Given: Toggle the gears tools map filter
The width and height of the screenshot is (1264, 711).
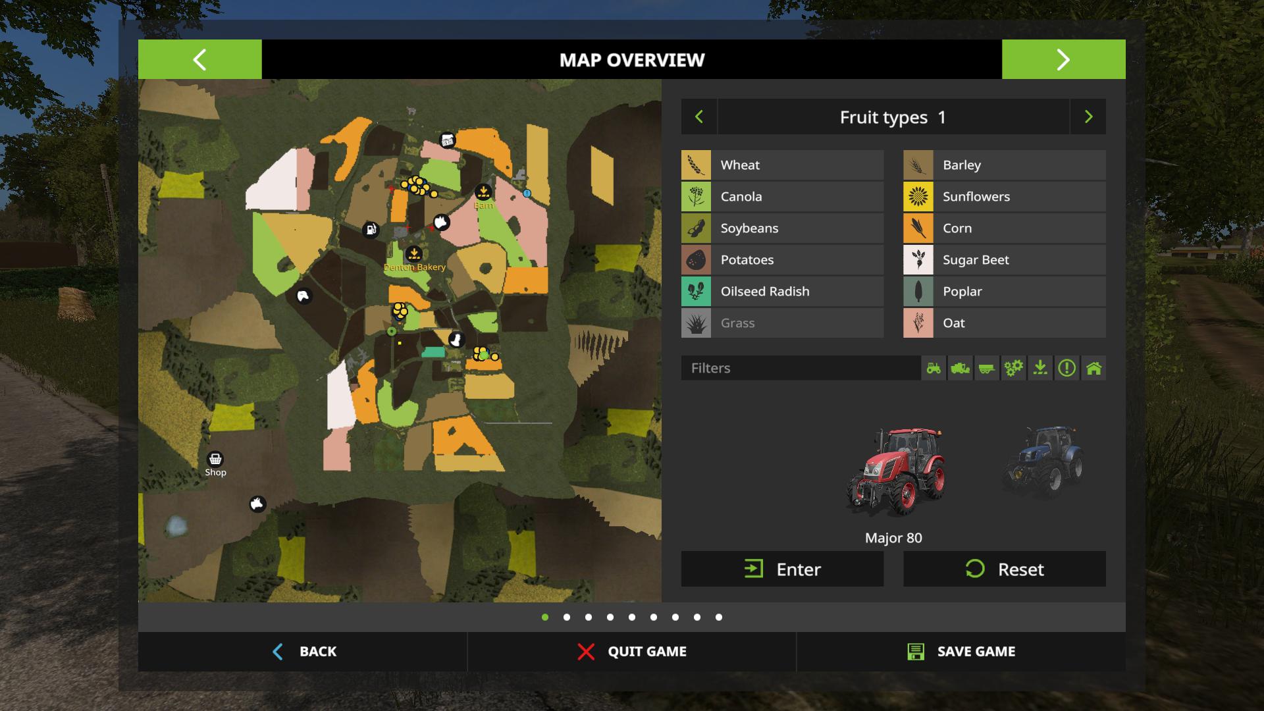Looking at the screenshot, I should coord(1014,368).
